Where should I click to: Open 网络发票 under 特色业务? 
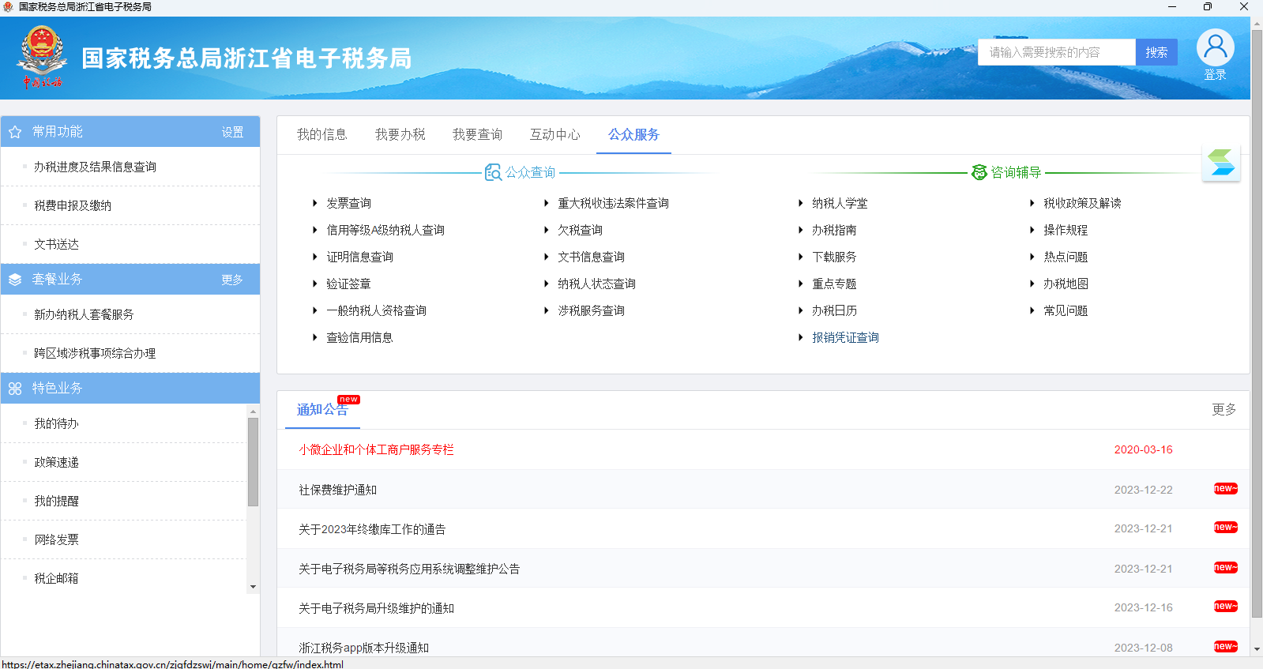point(56,539)
